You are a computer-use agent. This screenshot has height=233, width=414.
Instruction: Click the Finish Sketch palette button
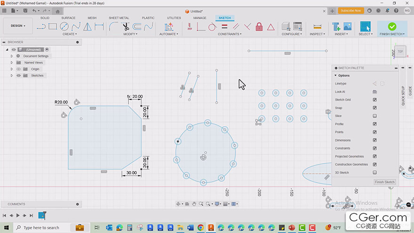(385, 182)
